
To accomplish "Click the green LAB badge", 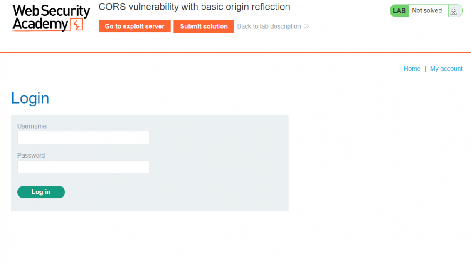I will click(399, 11).
